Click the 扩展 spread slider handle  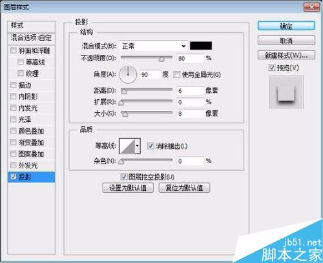(121, 102)
